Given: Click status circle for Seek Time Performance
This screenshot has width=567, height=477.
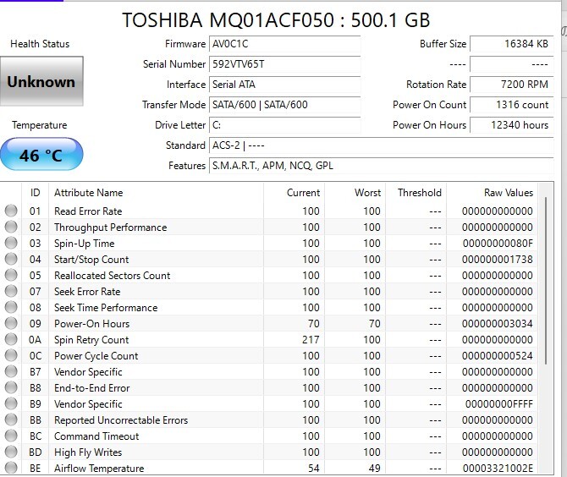Looking at the screenshot, I should (11, 307).
